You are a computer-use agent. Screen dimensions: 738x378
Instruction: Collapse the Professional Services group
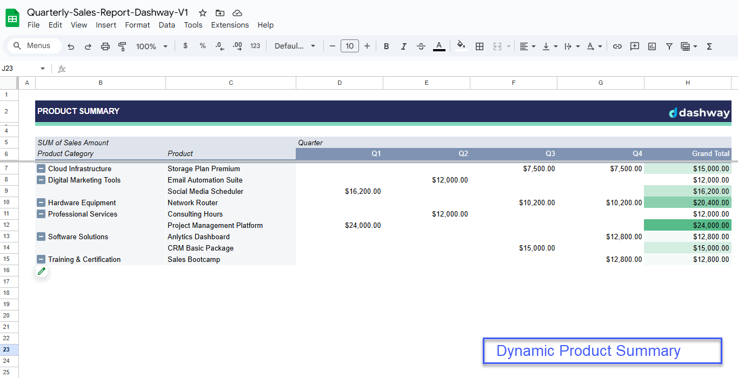[41, 214]
